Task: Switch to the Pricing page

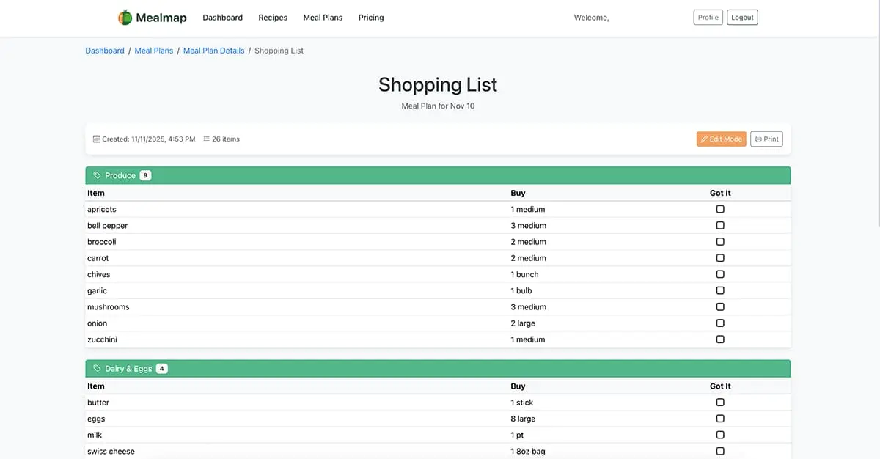Action: pos(370,17)
